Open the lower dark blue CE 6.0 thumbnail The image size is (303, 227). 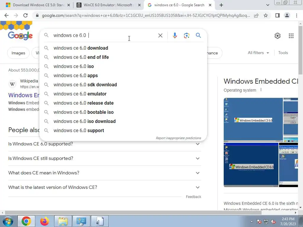click(251, 165)
